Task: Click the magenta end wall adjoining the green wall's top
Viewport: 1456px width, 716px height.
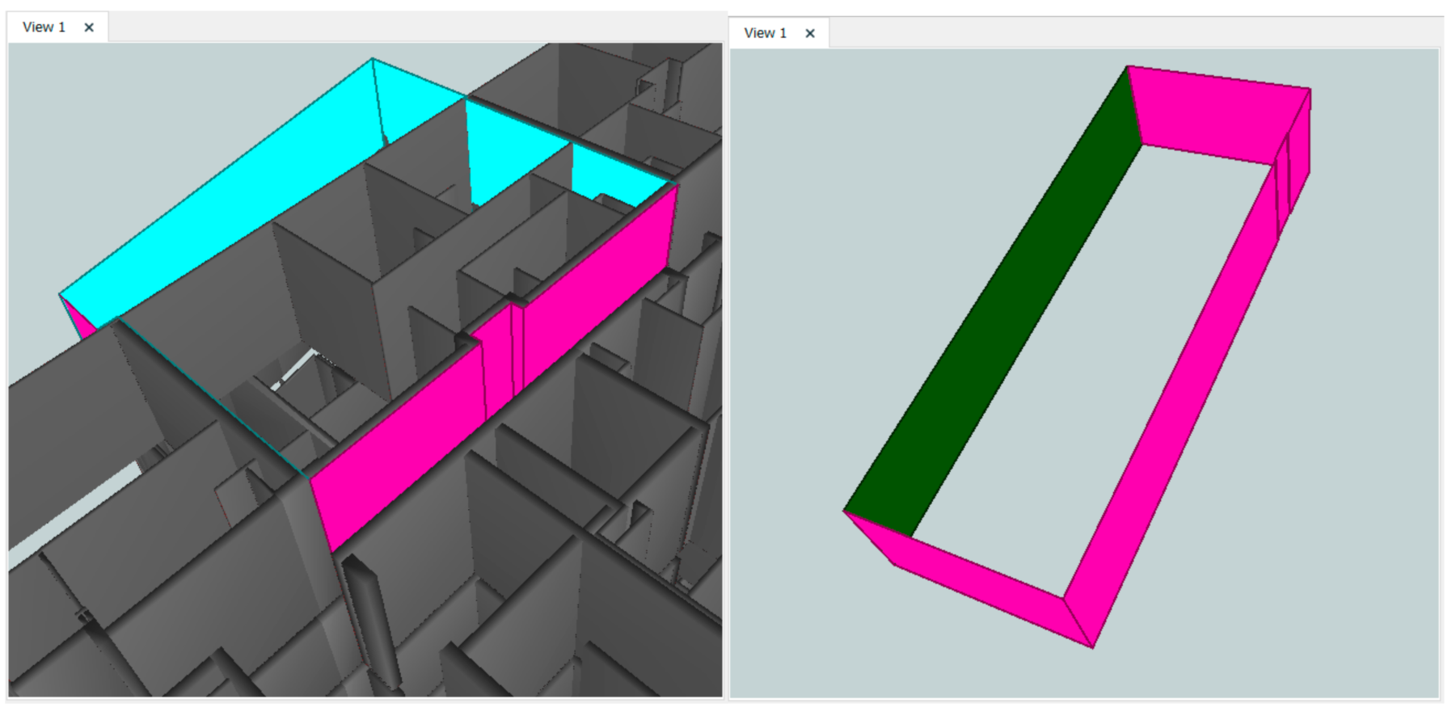Action: pos(1213,113)
